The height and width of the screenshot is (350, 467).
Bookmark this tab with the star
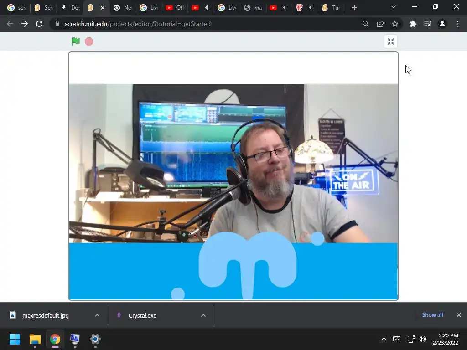pos(395,24)
